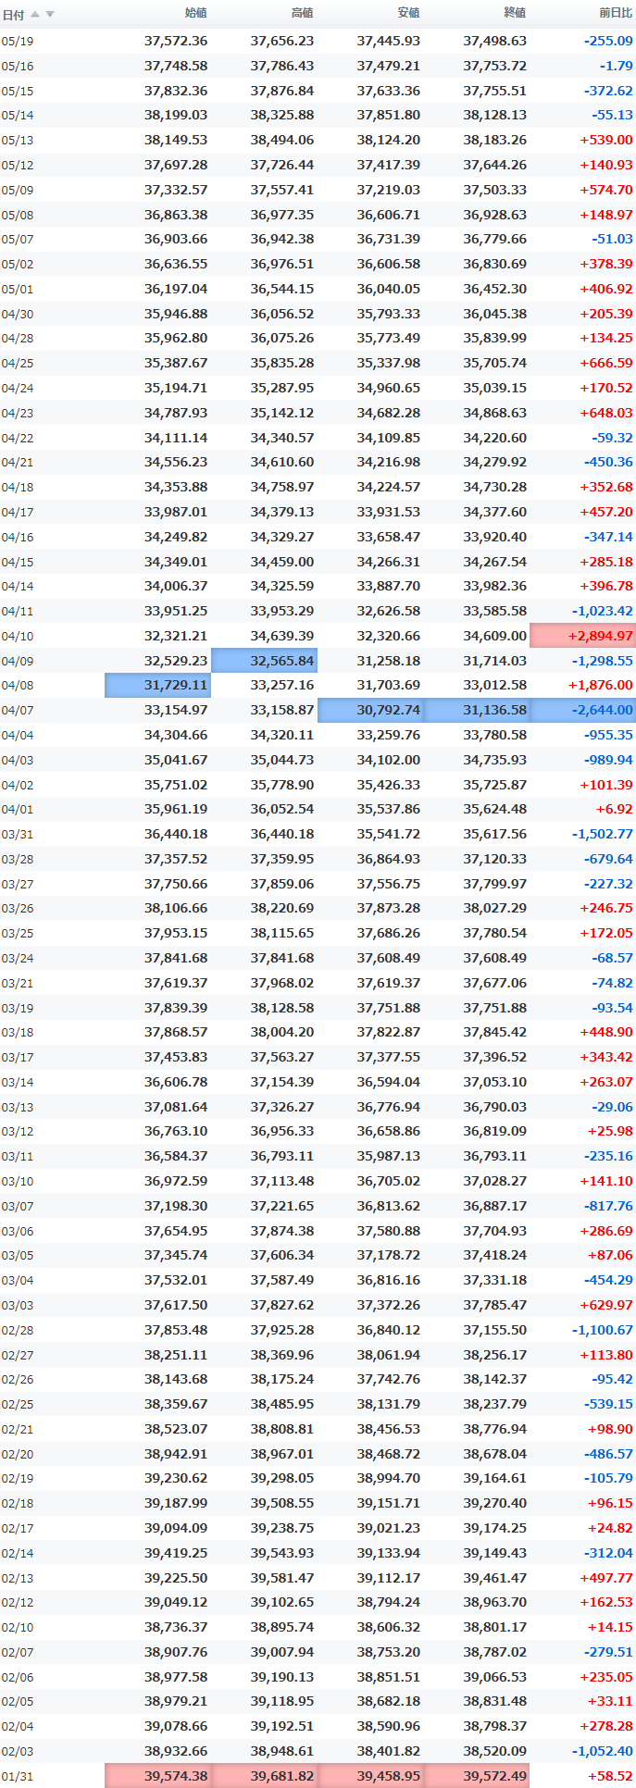Select closing price 37,503.33
Image resolution: width=636 pixels, height=1788 pixels.
(495, 190)
